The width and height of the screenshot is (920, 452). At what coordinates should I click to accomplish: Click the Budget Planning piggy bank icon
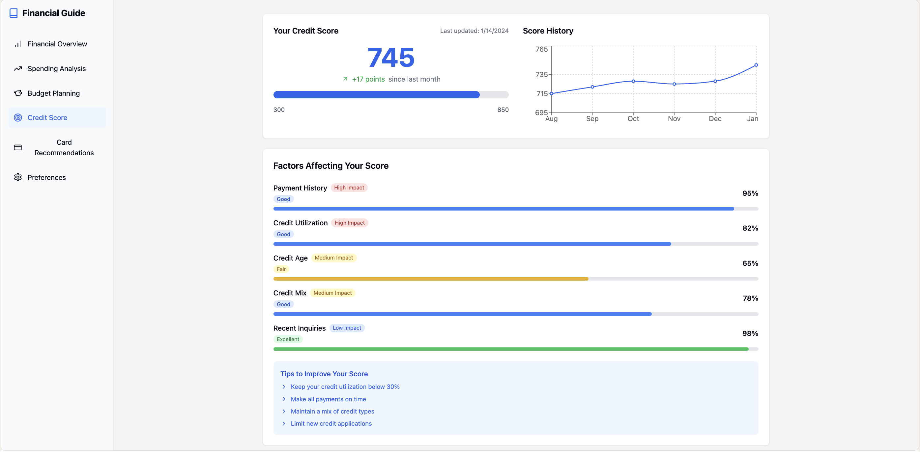point(18,93)
